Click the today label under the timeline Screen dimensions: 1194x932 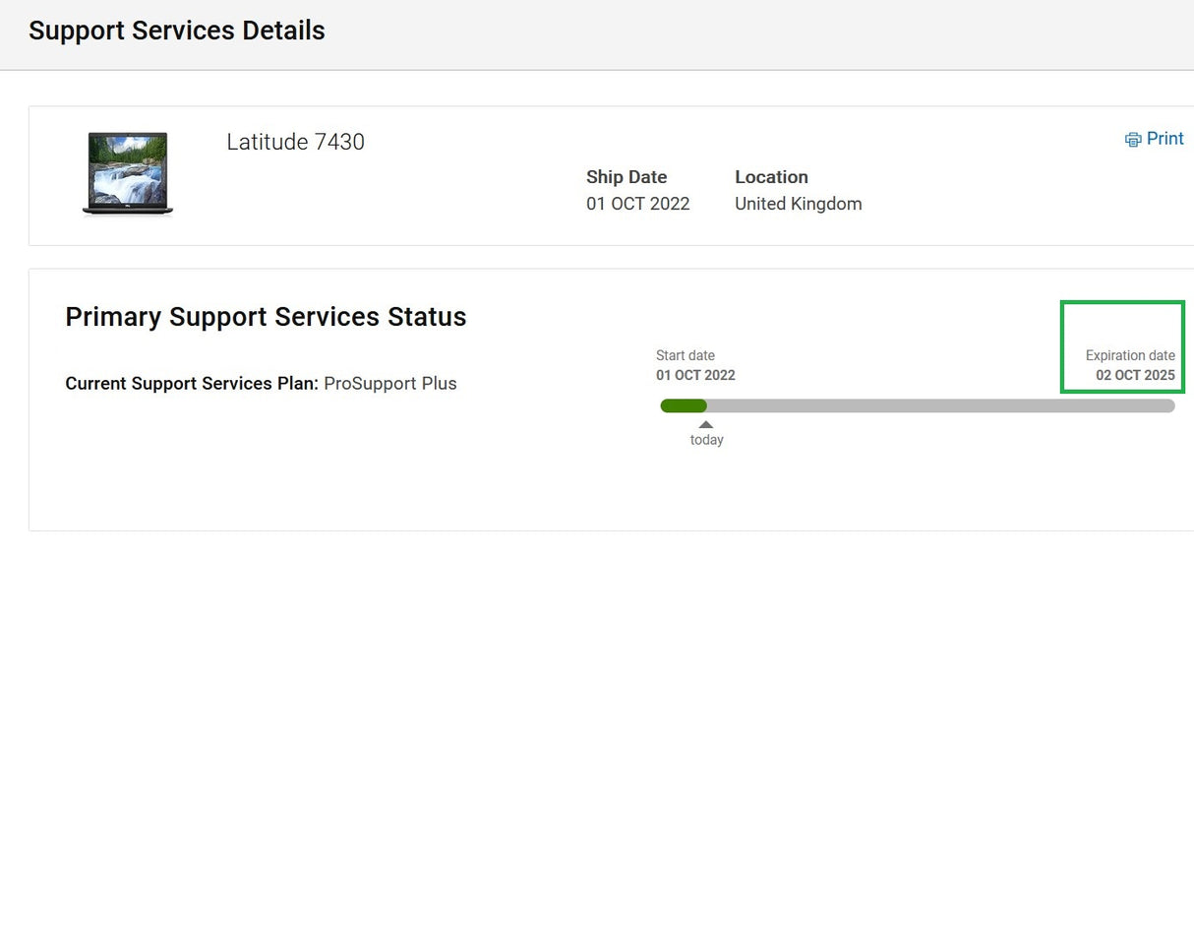tap(706, 440)
